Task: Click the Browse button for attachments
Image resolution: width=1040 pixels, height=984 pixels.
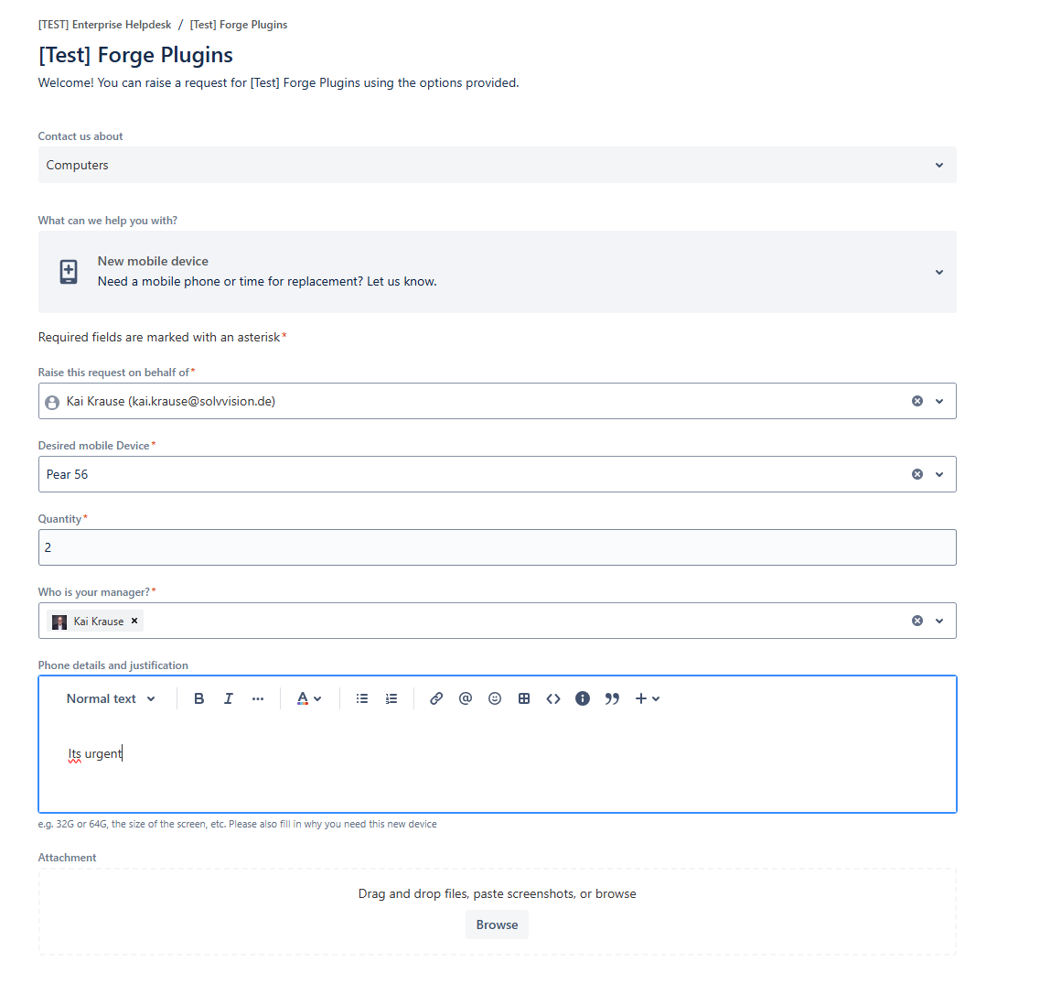Action: coord(497,925)
